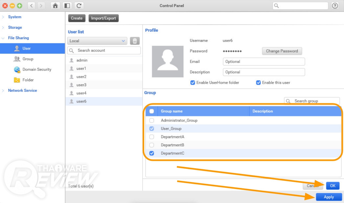Click the user1 person icon

(x=71, y=68)
